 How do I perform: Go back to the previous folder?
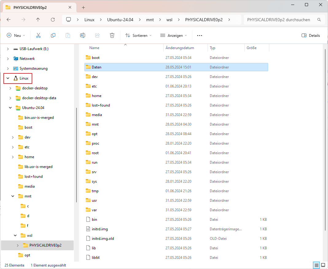tap(8, 20)
